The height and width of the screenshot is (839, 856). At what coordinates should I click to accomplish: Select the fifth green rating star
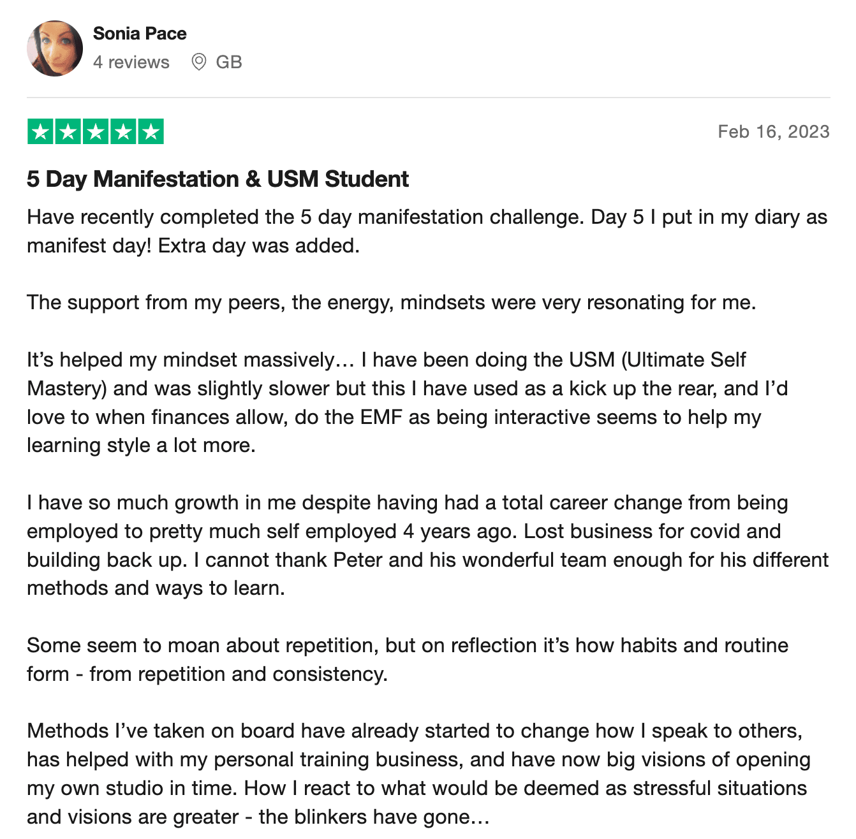pos(151,131)
